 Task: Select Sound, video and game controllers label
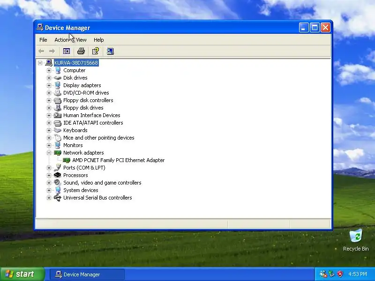point(102,183)
